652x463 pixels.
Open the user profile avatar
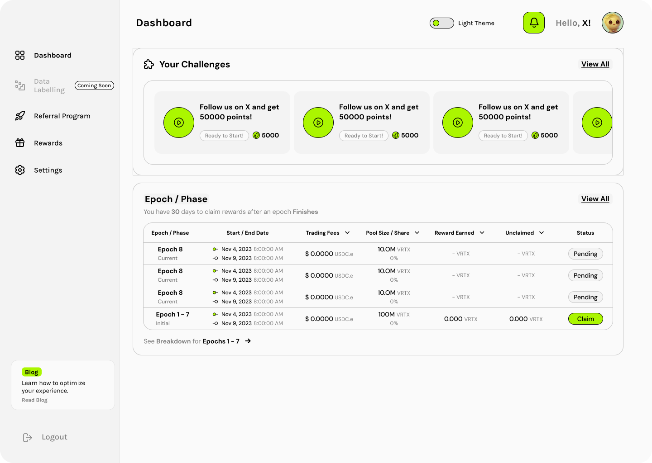612,23
